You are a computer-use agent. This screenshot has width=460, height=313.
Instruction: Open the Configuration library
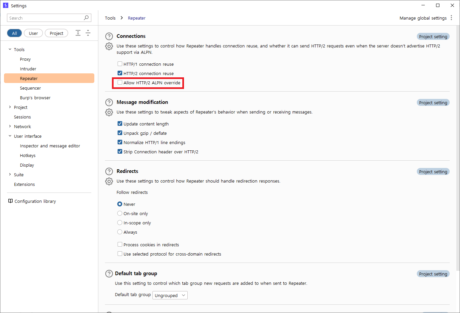tap(35, 201)
